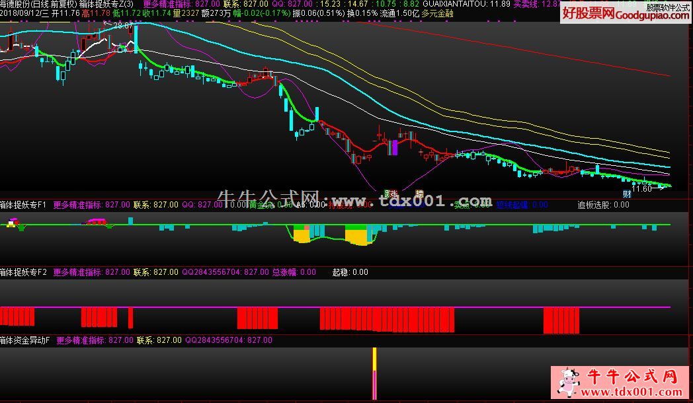Click the 11.60 low price label
693x403 pixels.
click(641, 188)
